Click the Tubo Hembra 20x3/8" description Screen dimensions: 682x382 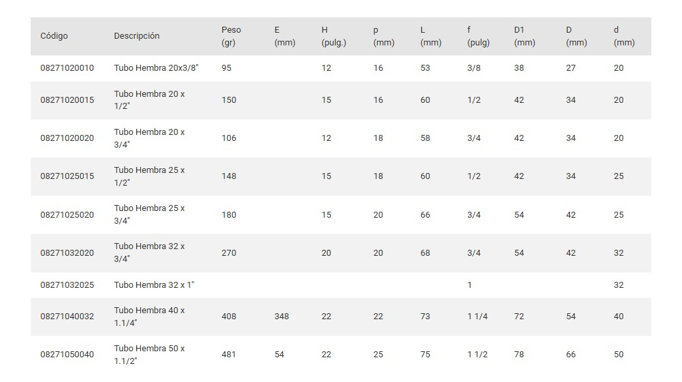point(156,68)
